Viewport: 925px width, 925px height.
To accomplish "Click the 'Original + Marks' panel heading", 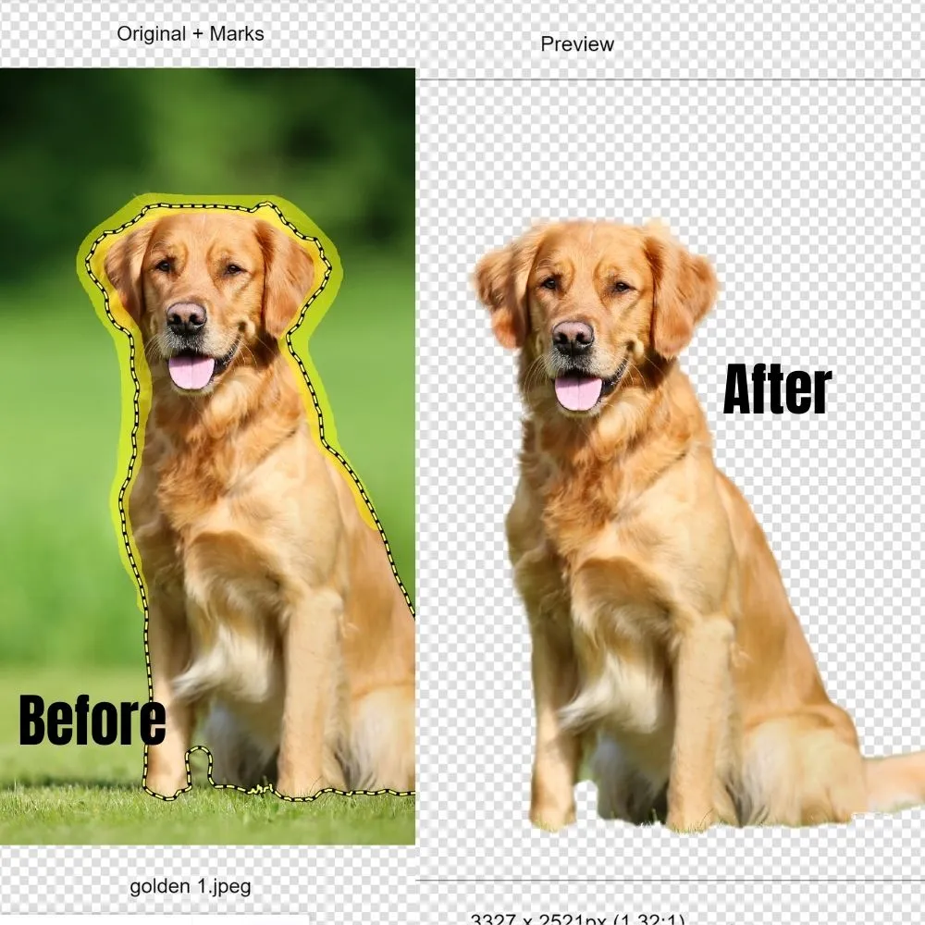I will (x=190, y=33).
